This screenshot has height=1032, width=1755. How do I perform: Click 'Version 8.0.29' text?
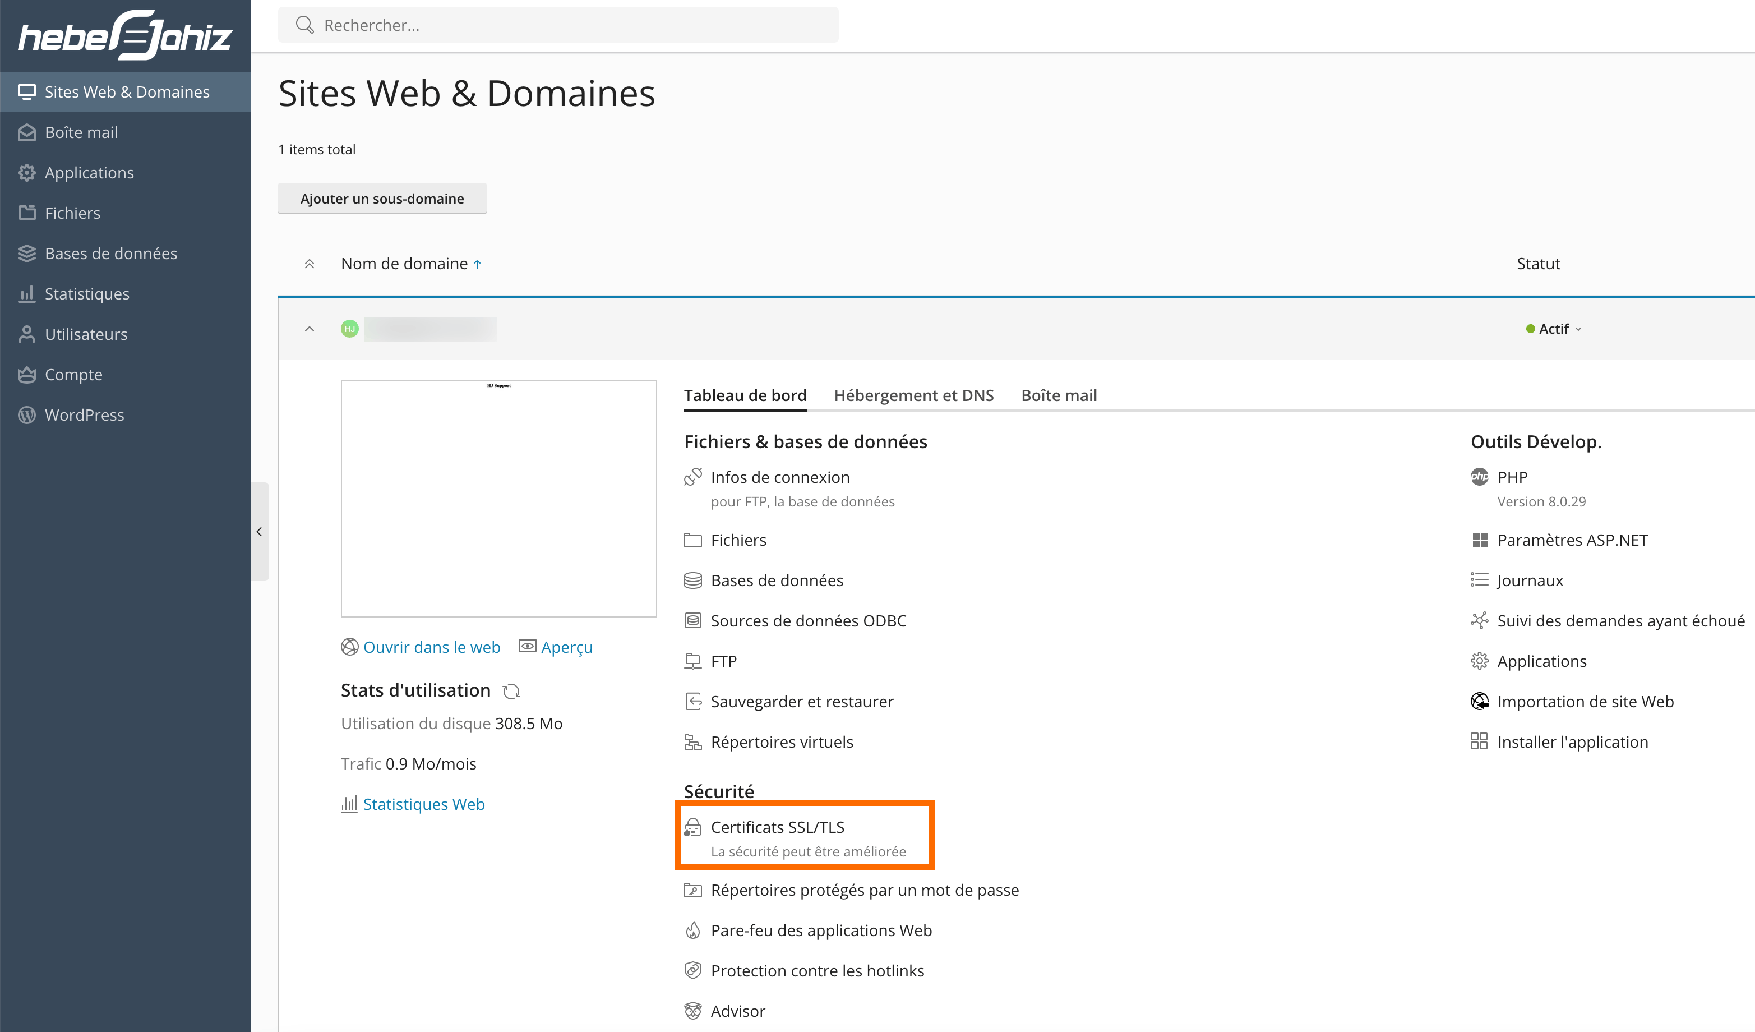pyautogui.click(x=1541, y=502)
